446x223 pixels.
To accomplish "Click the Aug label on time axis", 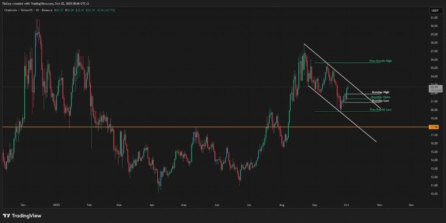I will point(281,205).
